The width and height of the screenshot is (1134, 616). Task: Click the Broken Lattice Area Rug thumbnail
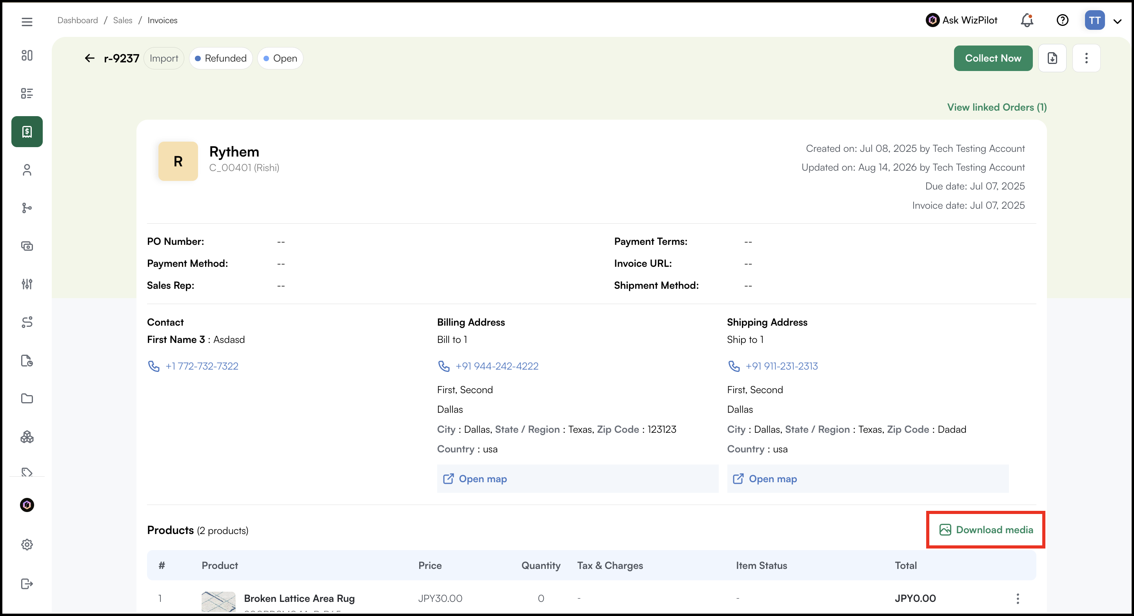click(x=218, y=601)
